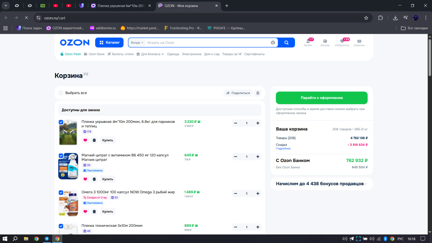
Task: Click heart icon for Пленка укрывная item
Action: (x=85, y=140)
